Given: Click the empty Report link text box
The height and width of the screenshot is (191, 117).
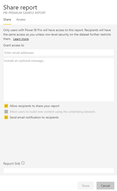Looking at the screenshot, I should (59, 171).
